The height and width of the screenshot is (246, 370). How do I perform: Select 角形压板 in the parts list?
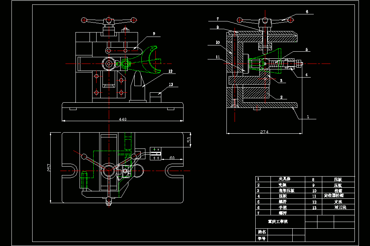[286, 191]
